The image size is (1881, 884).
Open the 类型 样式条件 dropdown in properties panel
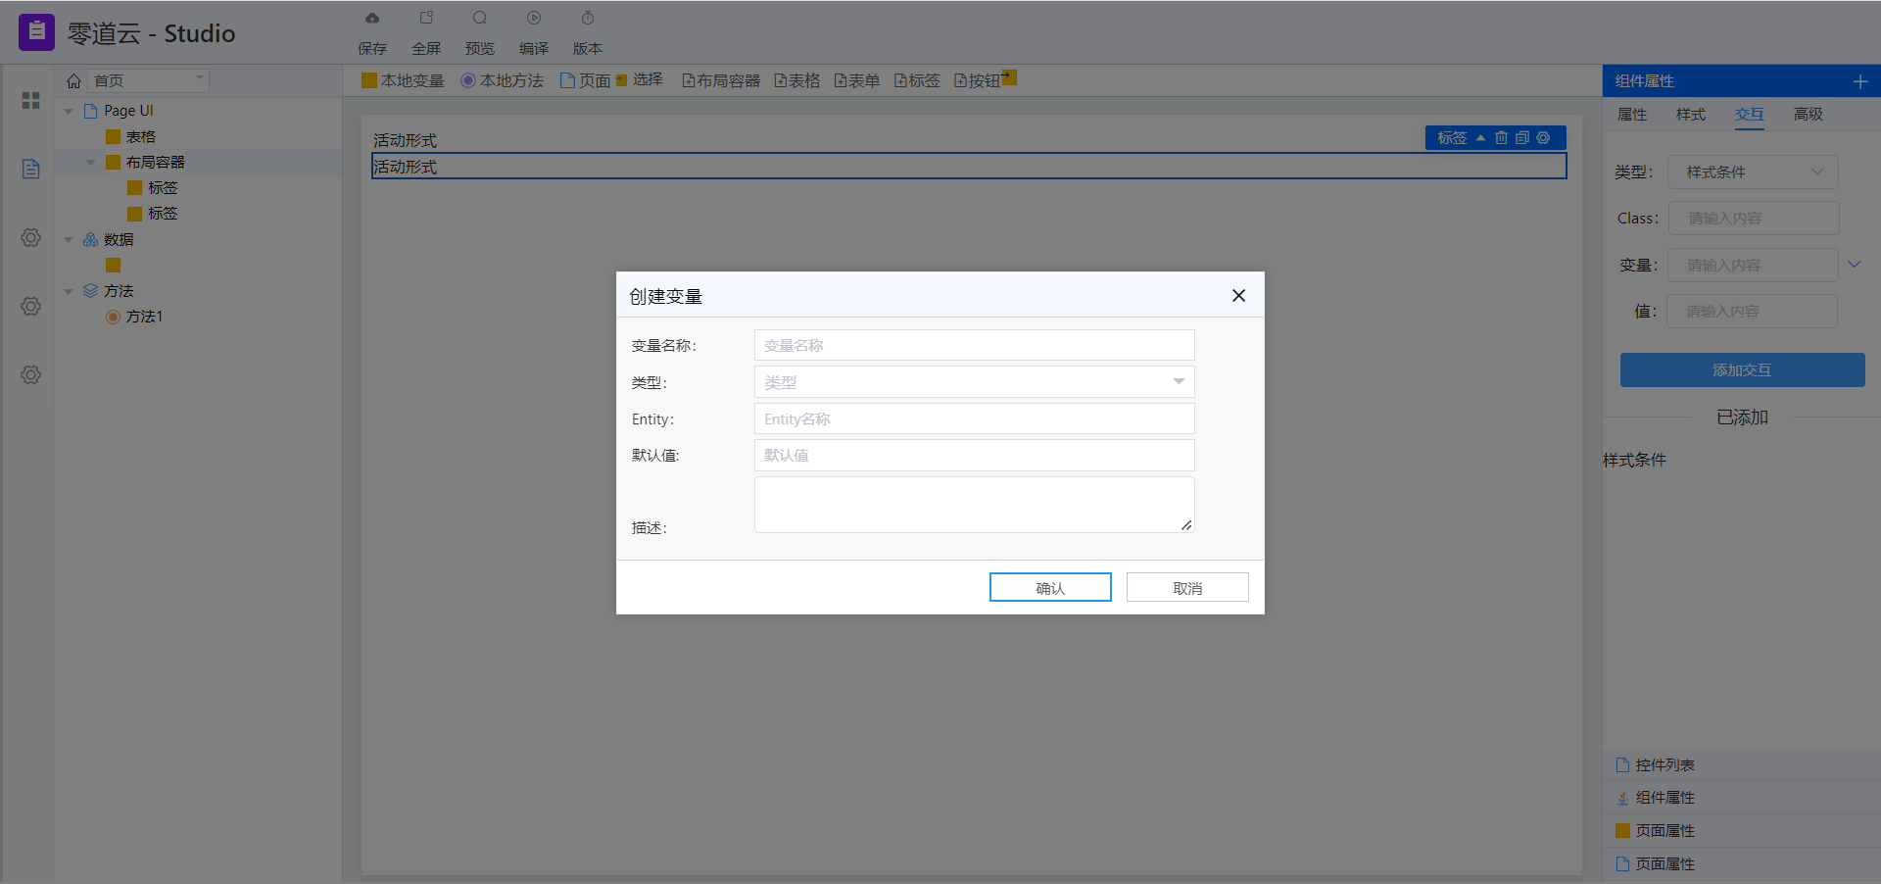(1753, 172)
